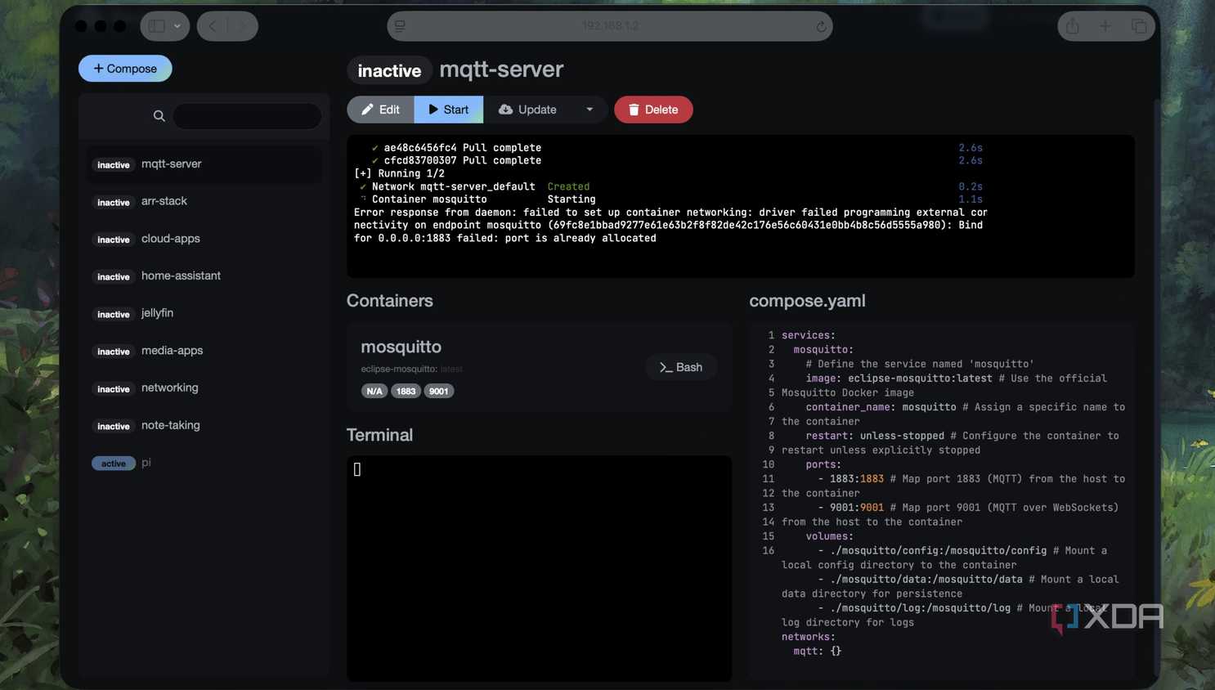Click the mosquitto container name
1215x690 pixels.
[x=401, y=347]
